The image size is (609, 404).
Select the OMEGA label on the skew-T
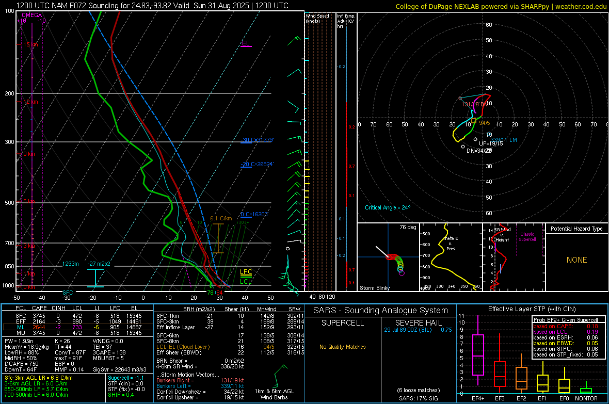(x=32, y=15)
